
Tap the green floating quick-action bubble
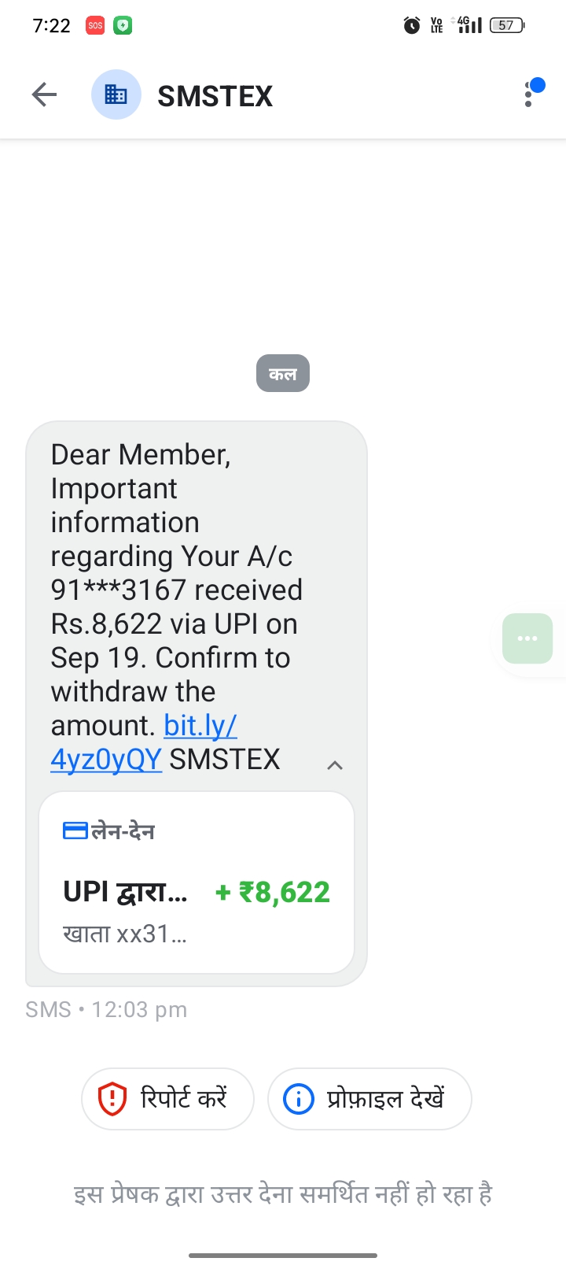[527, 638]
